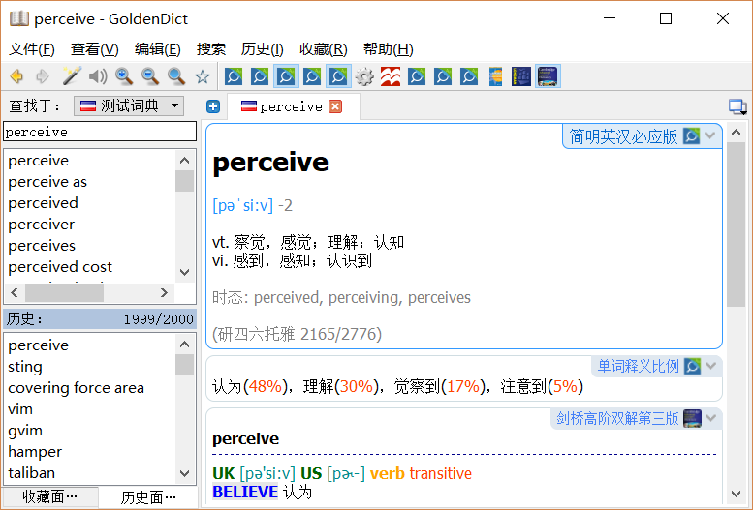Image resolution: width=753 pixels, height=510 pixels.
Task: Switch to the 历史面… pane tab
Action: [148, 497]
